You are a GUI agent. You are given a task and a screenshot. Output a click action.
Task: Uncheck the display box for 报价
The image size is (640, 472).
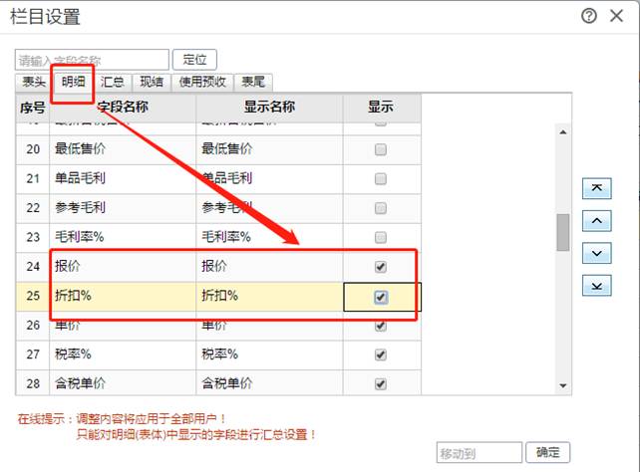[380, 267]
